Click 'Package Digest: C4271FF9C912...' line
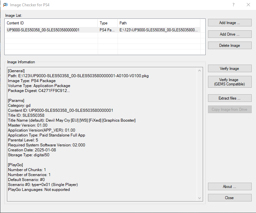256x213 pixels. [39, 91]
